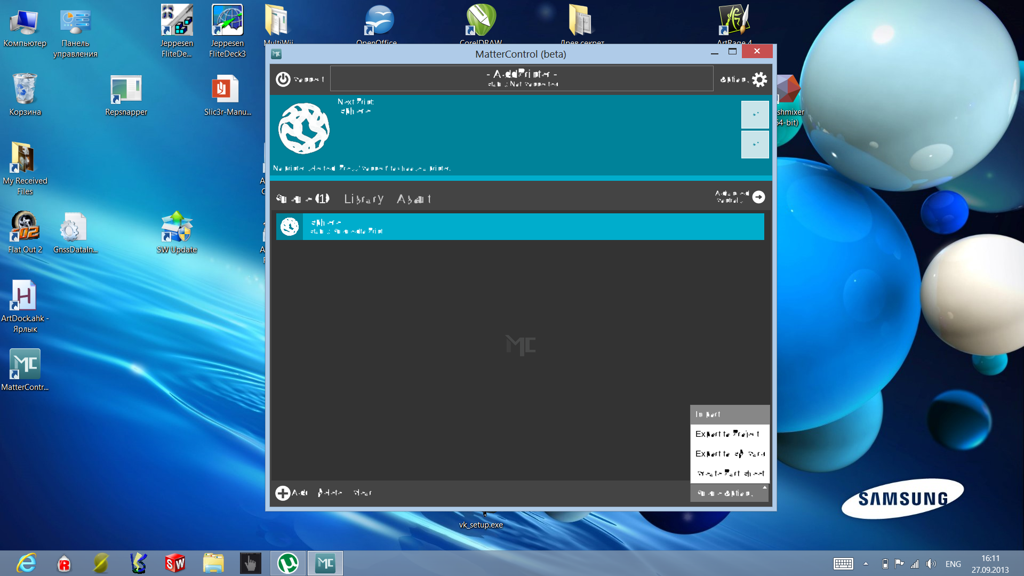Select the sphere row in the queue
1024x576 pixels.
click(x=533, y=227)
